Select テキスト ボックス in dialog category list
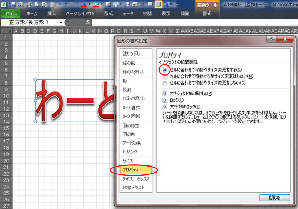 (136, 179)
